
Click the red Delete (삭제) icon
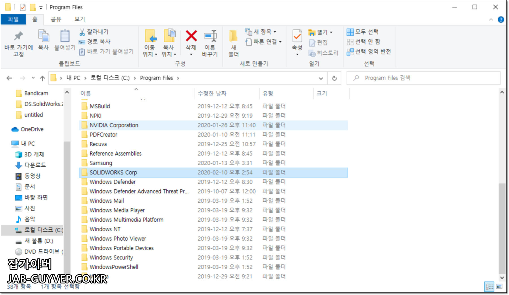191,36
